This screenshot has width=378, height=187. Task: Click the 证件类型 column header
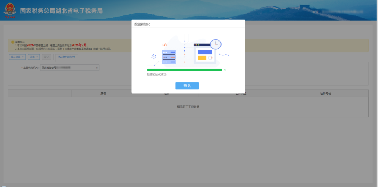[x=240, y=93]
